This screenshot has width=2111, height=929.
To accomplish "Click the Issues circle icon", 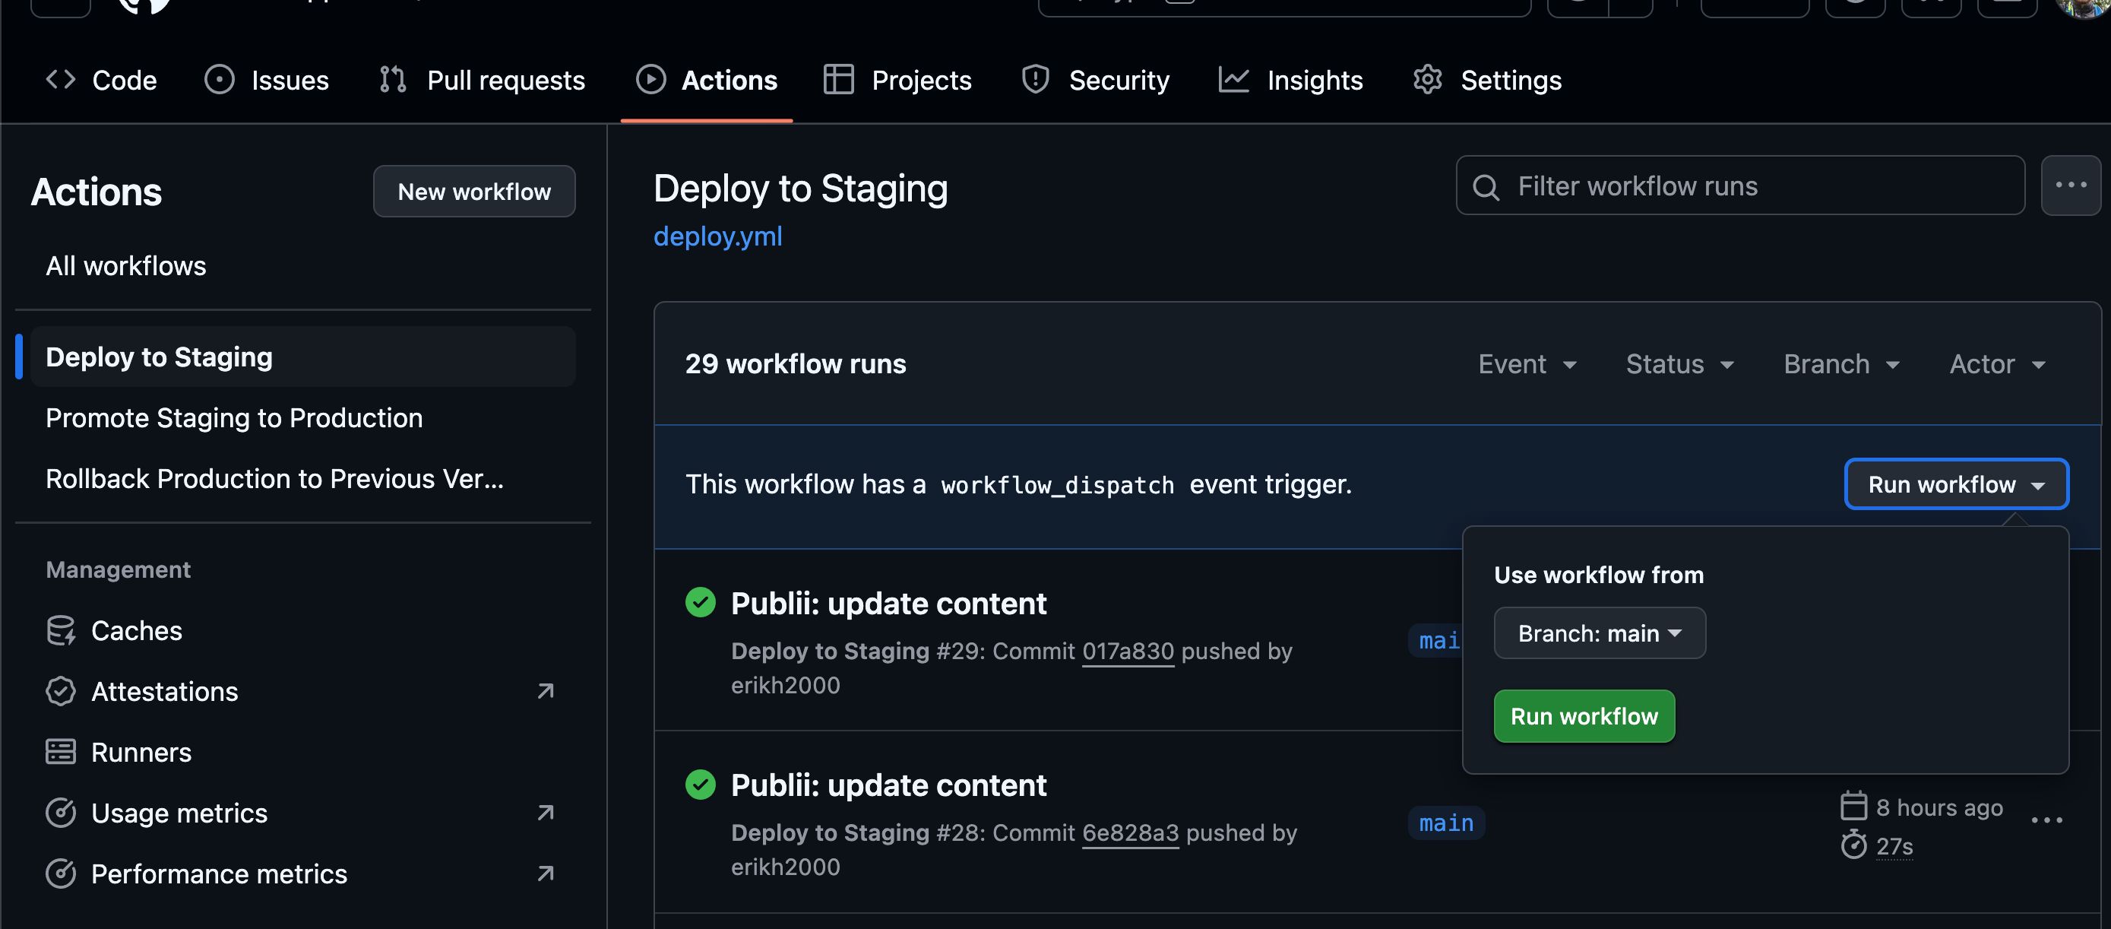I will 219,80.
